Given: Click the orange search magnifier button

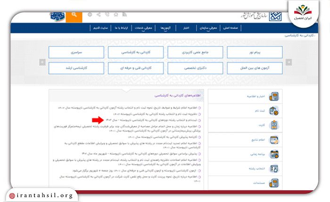Looking at the screenshot, I should coord(74,16).
